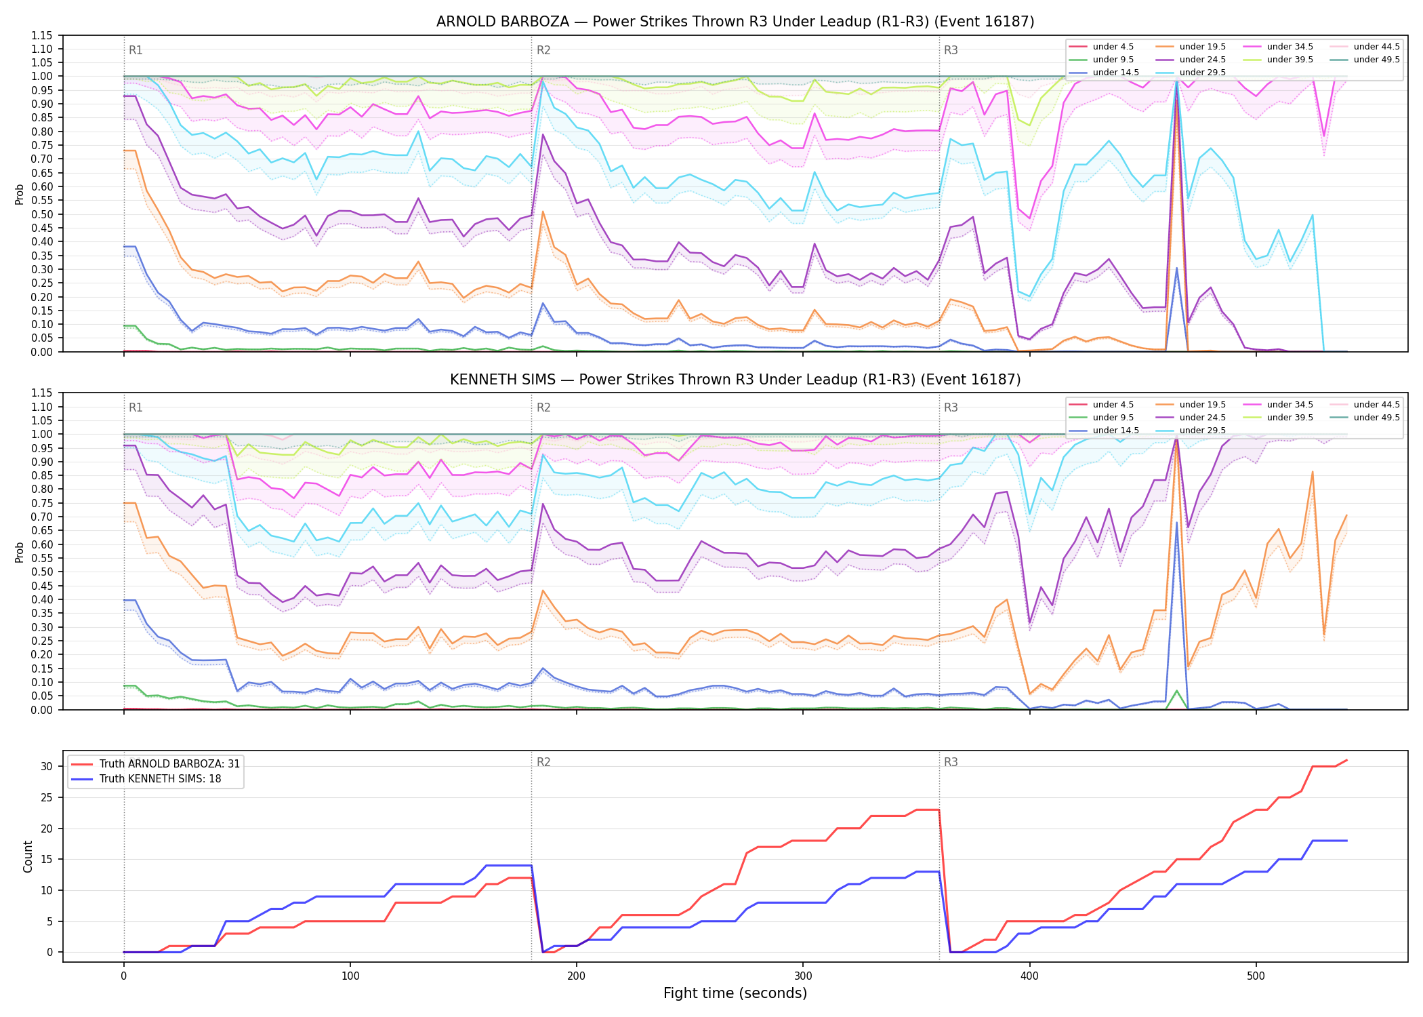
Task: Click the R1 round label in Barboza chart
Action: (x=136, y=50)
